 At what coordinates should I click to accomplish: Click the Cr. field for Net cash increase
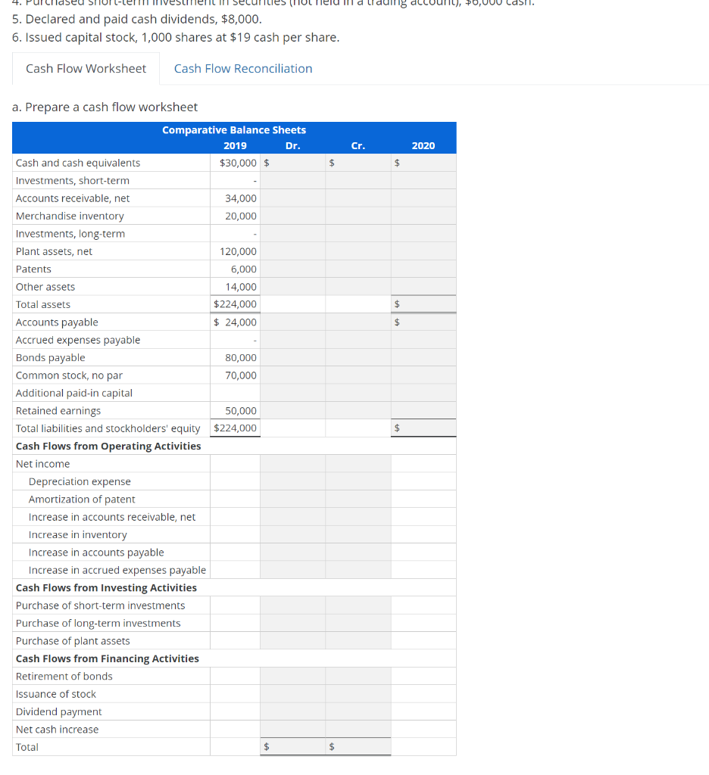pyautogui.click(x=358, y=730)
